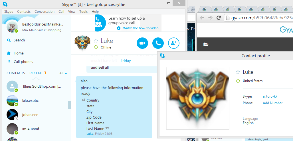Click Add Number phone link
Image resolution: width=293 pixels, height=141 pixels.
pos(273,103)
